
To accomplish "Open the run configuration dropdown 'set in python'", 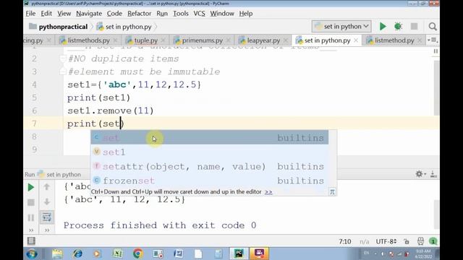I will tap(341, 27).
